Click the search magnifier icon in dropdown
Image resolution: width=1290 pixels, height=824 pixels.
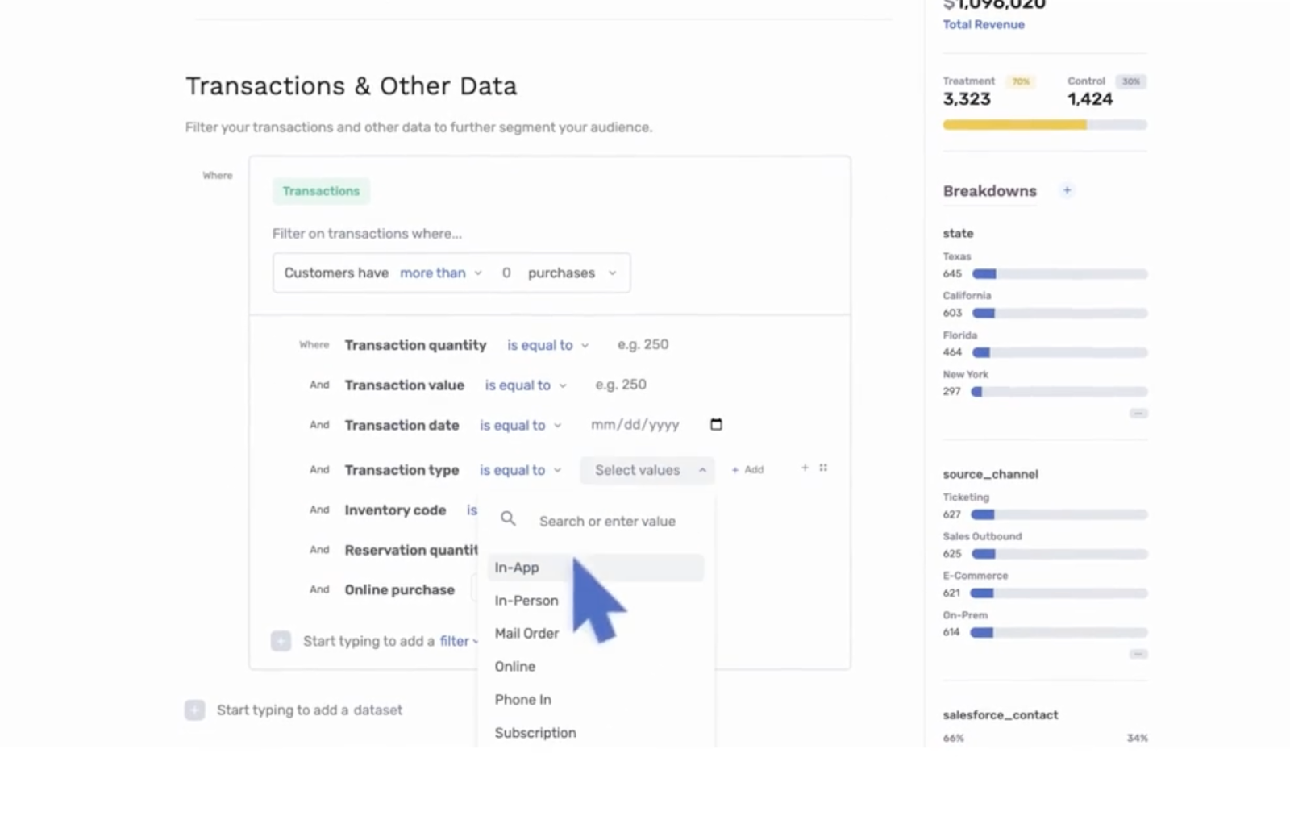tap(508, 519)
